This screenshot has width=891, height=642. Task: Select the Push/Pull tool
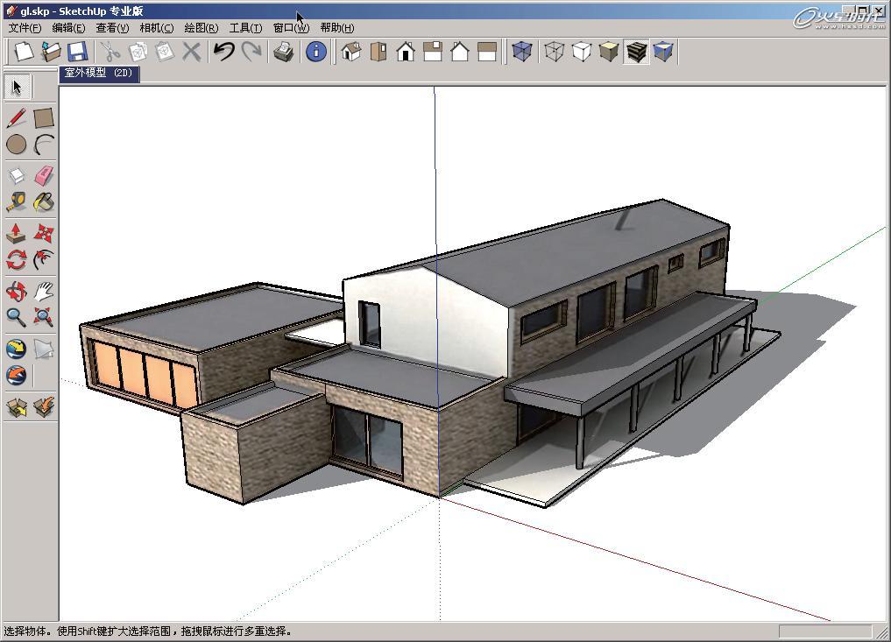(17, 233)
